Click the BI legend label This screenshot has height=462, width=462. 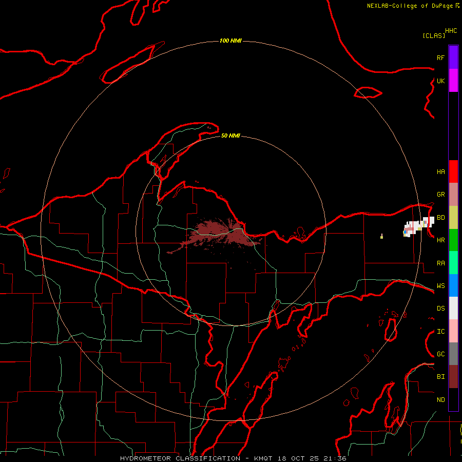[440, 377]
